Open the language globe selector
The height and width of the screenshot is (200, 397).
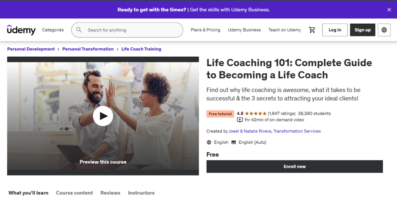click(x=384, y=30)
